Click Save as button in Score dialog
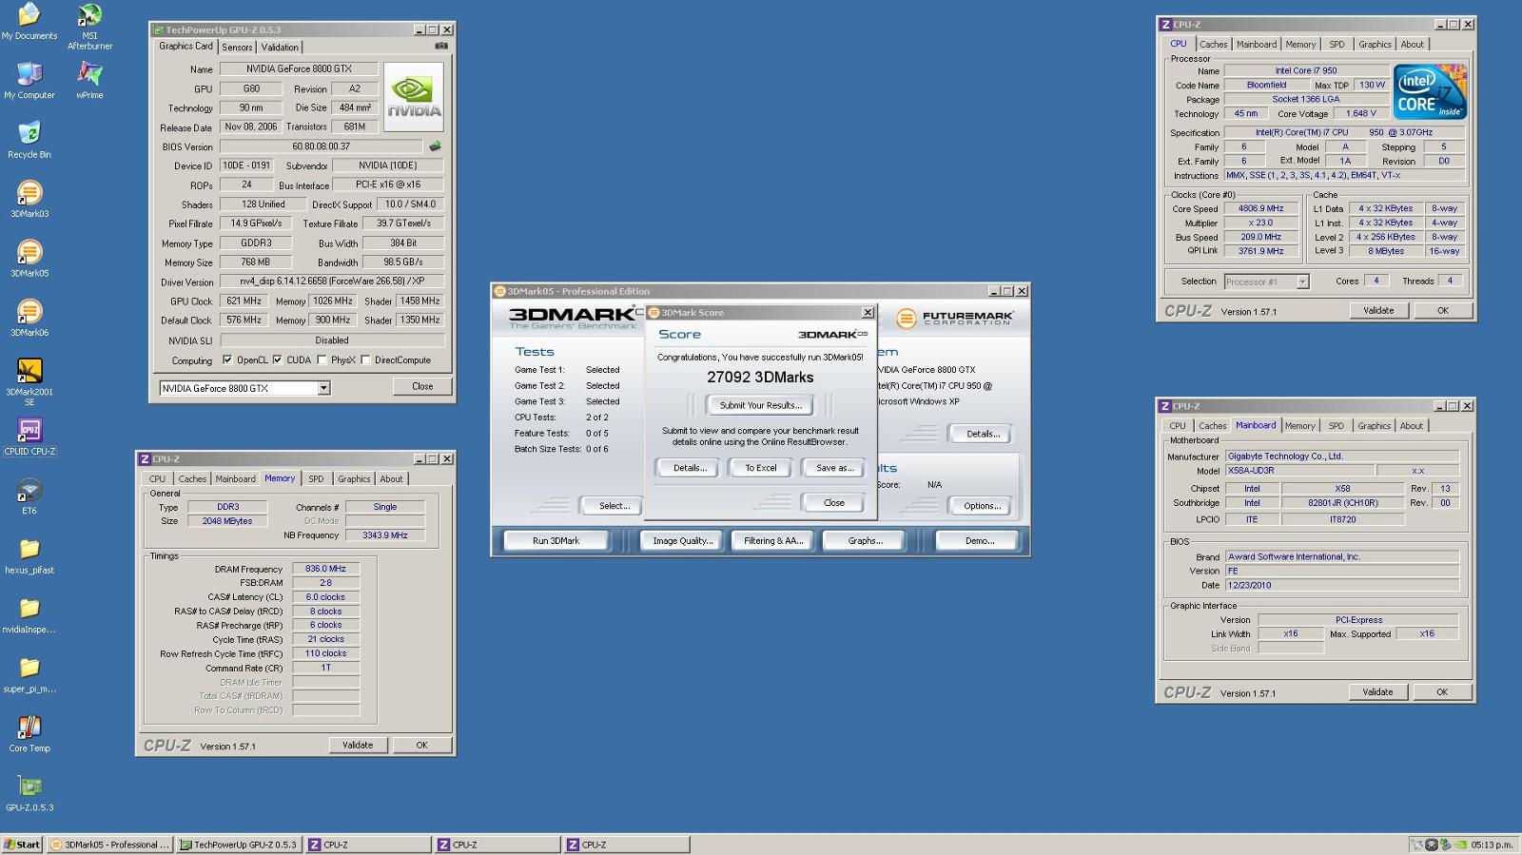 point(834,468)
